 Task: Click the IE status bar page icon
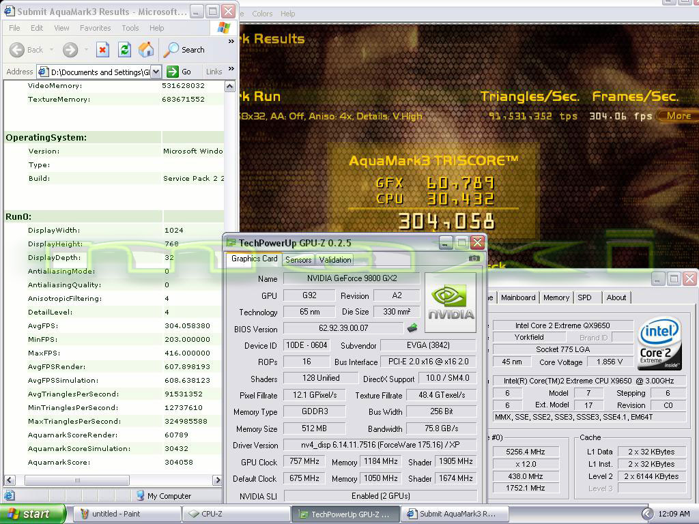point(10,495)
